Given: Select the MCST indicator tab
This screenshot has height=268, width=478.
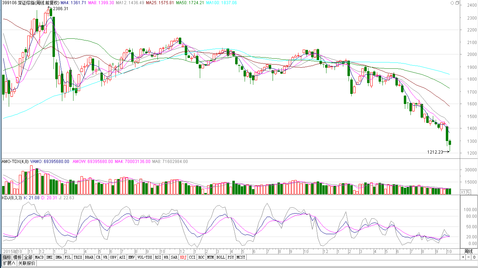Looking at the screenshot, I should [241, 257].
